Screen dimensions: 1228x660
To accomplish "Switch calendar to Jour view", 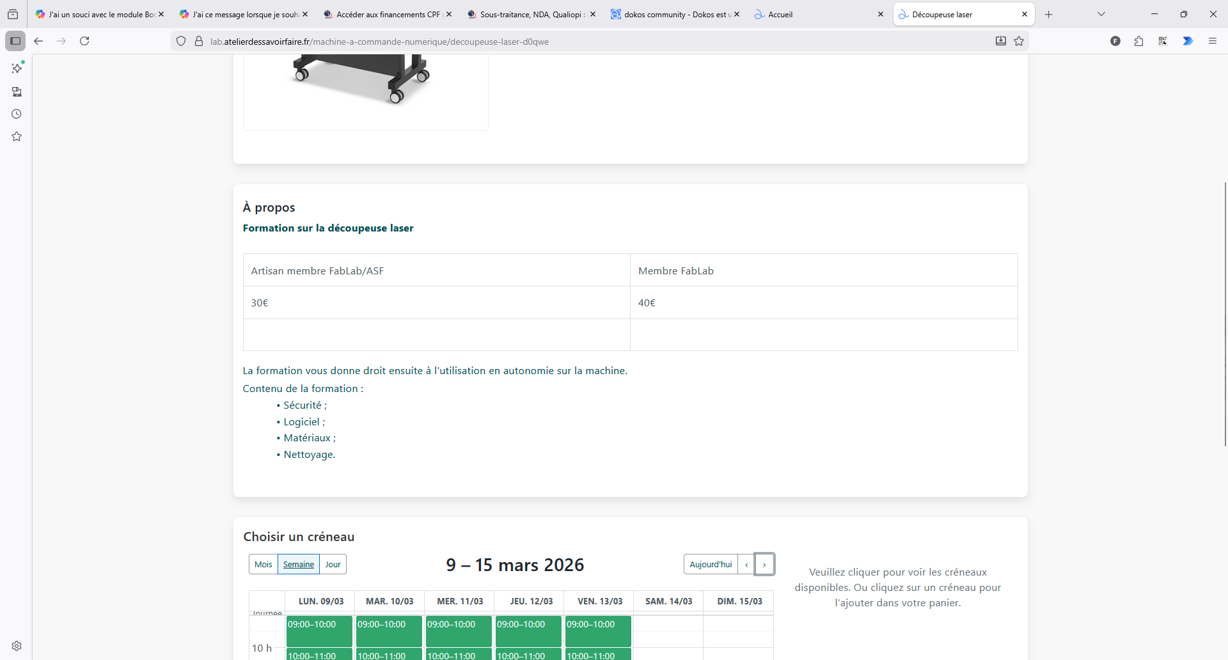I will [x=333, y=564].
